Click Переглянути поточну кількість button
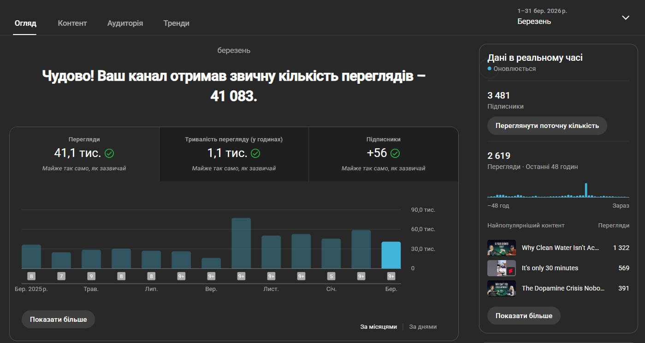Image resolution: width=645 pixels, height=343 pixels. (x=547, y=126)
